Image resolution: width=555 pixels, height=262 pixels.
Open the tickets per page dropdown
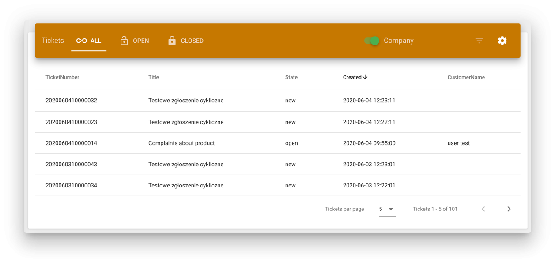(x=387, y=209)
